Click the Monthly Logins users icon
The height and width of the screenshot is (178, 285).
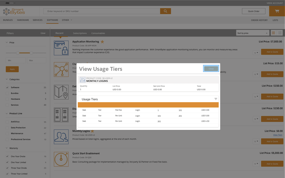point(61,137)
